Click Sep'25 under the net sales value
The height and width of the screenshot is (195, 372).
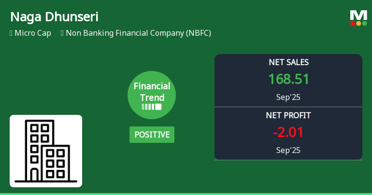click(x=288, y=97)
